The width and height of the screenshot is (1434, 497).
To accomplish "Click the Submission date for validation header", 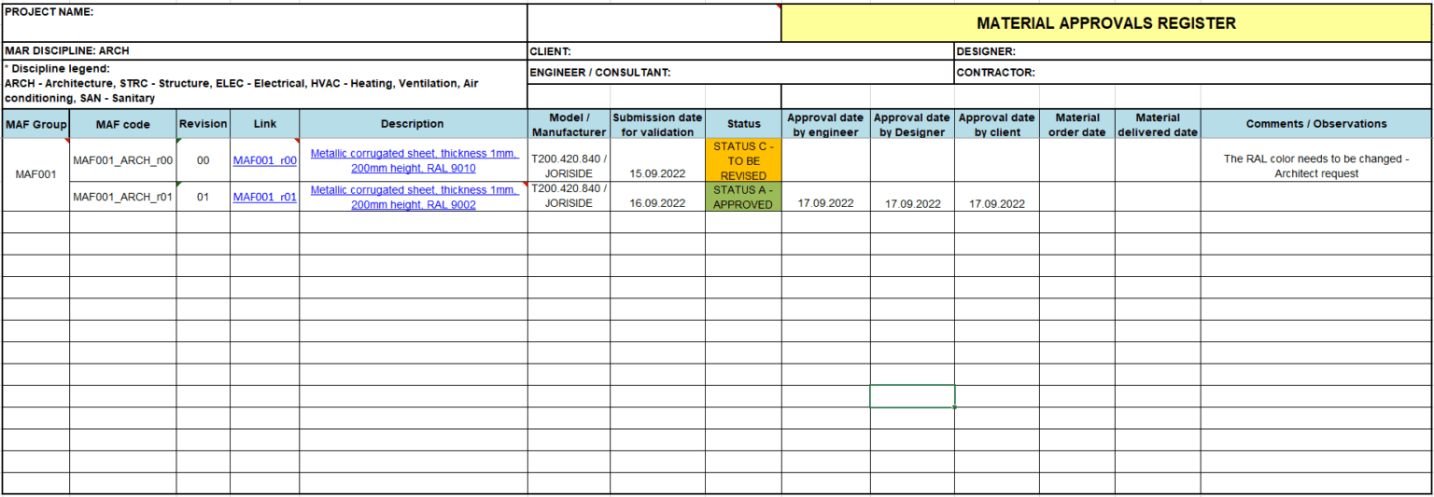I will tap(656, 124).
